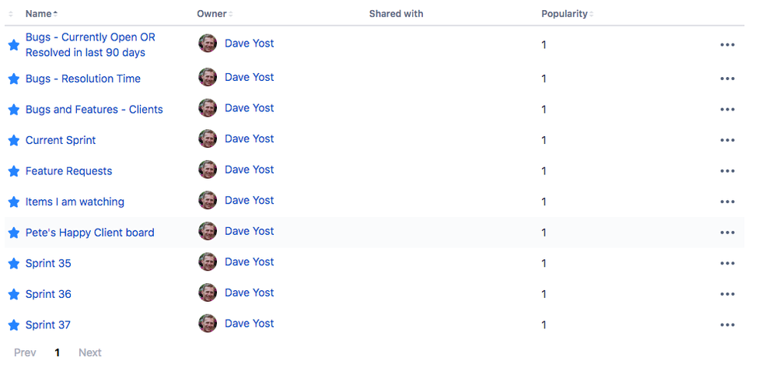Open more actions menu for Feature Requests

pyautogui.click(x=727, y=171)
